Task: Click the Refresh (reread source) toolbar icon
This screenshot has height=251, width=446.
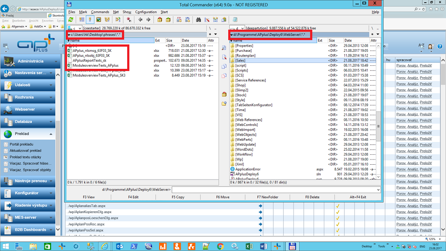Action: pyautogui.click(x=71, y=20)
